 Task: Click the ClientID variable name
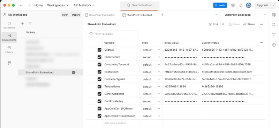pos(109,50)
